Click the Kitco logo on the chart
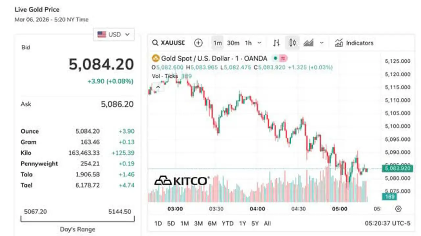This screenshot has height=236, width=421. point(181,181)
